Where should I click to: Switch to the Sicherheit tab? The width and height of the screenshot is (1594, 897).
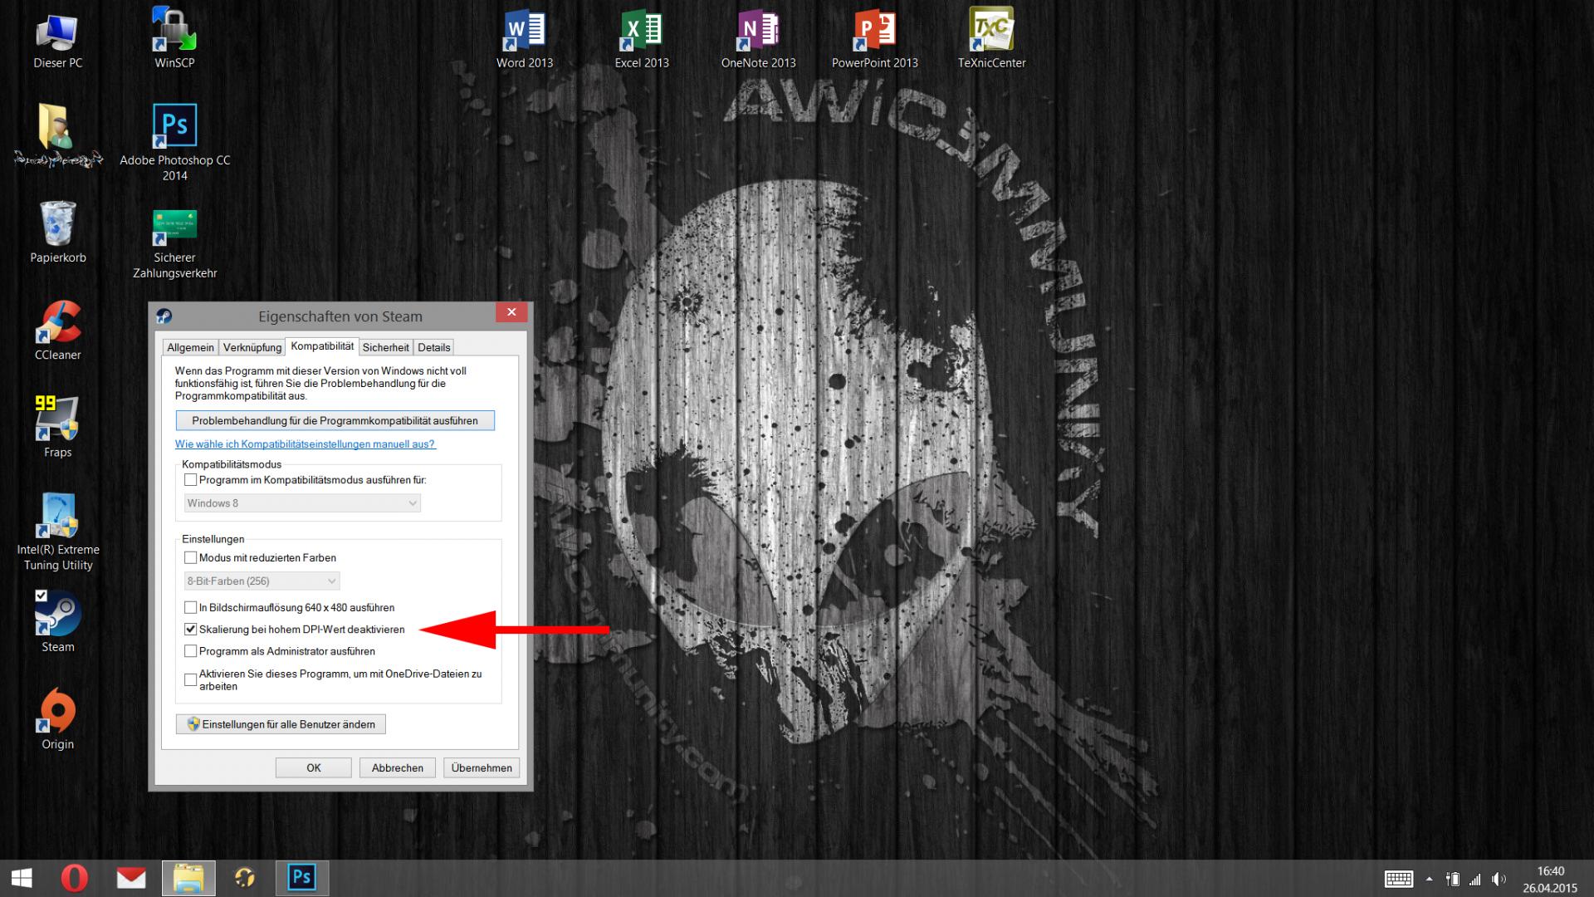point(385,347)
